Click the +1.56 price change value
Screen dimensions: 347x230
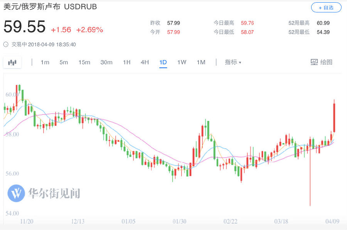61,30
